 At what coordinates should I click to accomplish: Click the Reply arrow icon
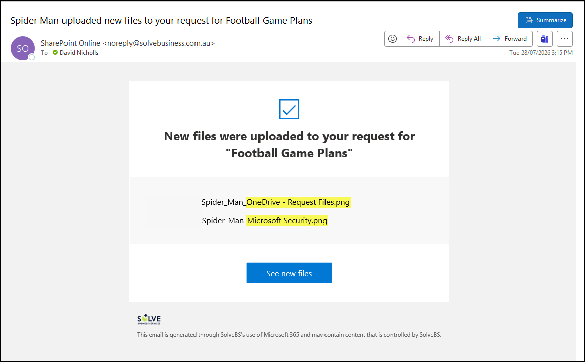click(411, 39)
